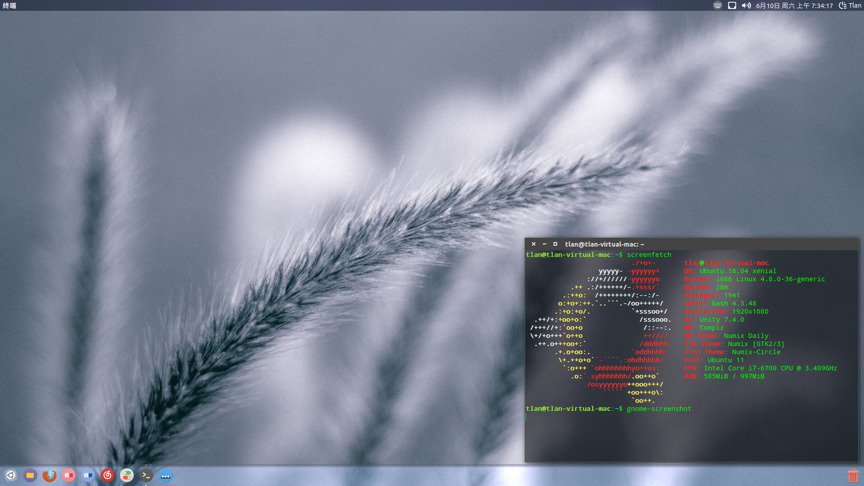
Task: Open the volume indicator menu
Action: [746, 5]
